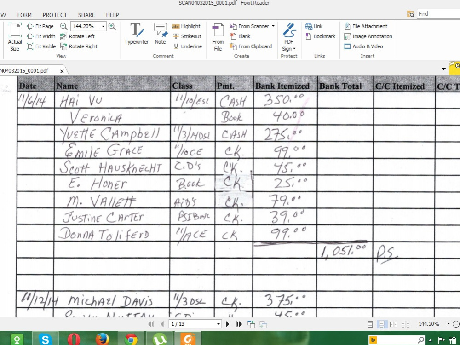
Task: Go to the last page
Action: (x=239, y=324)
